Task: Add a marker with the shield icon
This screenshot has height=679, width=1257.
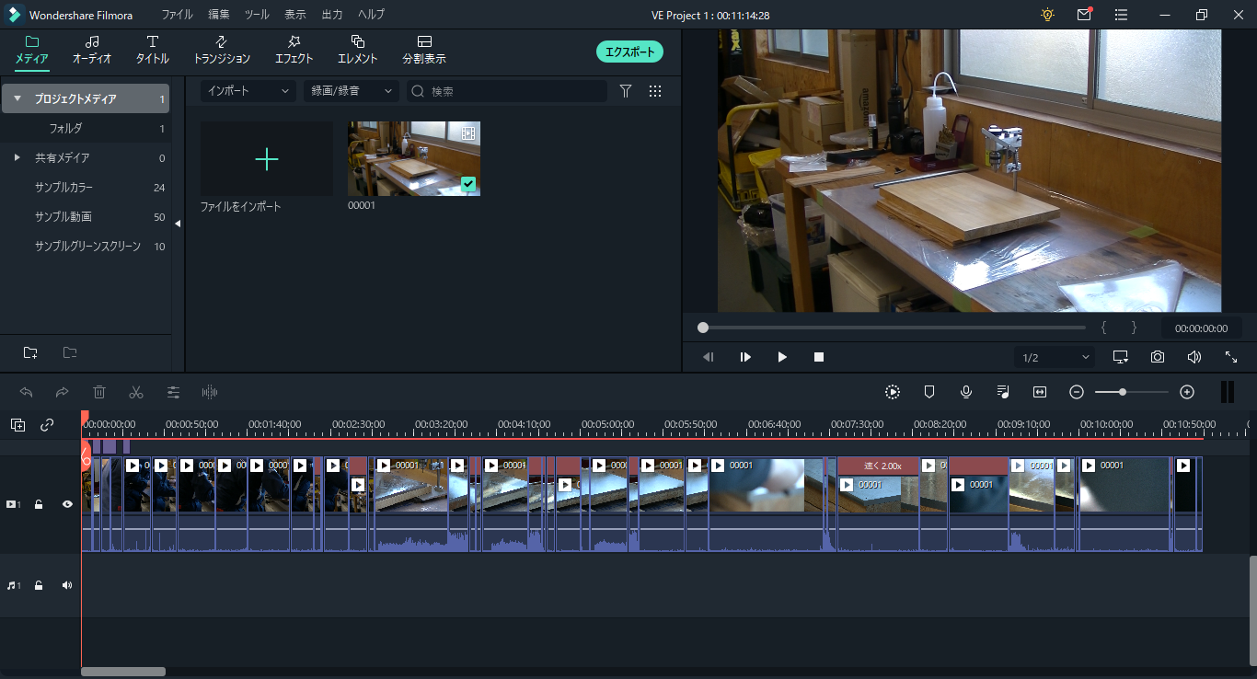Action: [929, 392]
